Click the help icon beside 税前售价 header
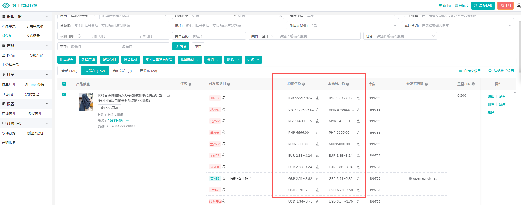 pyautogui.click(x=304, y=84)
